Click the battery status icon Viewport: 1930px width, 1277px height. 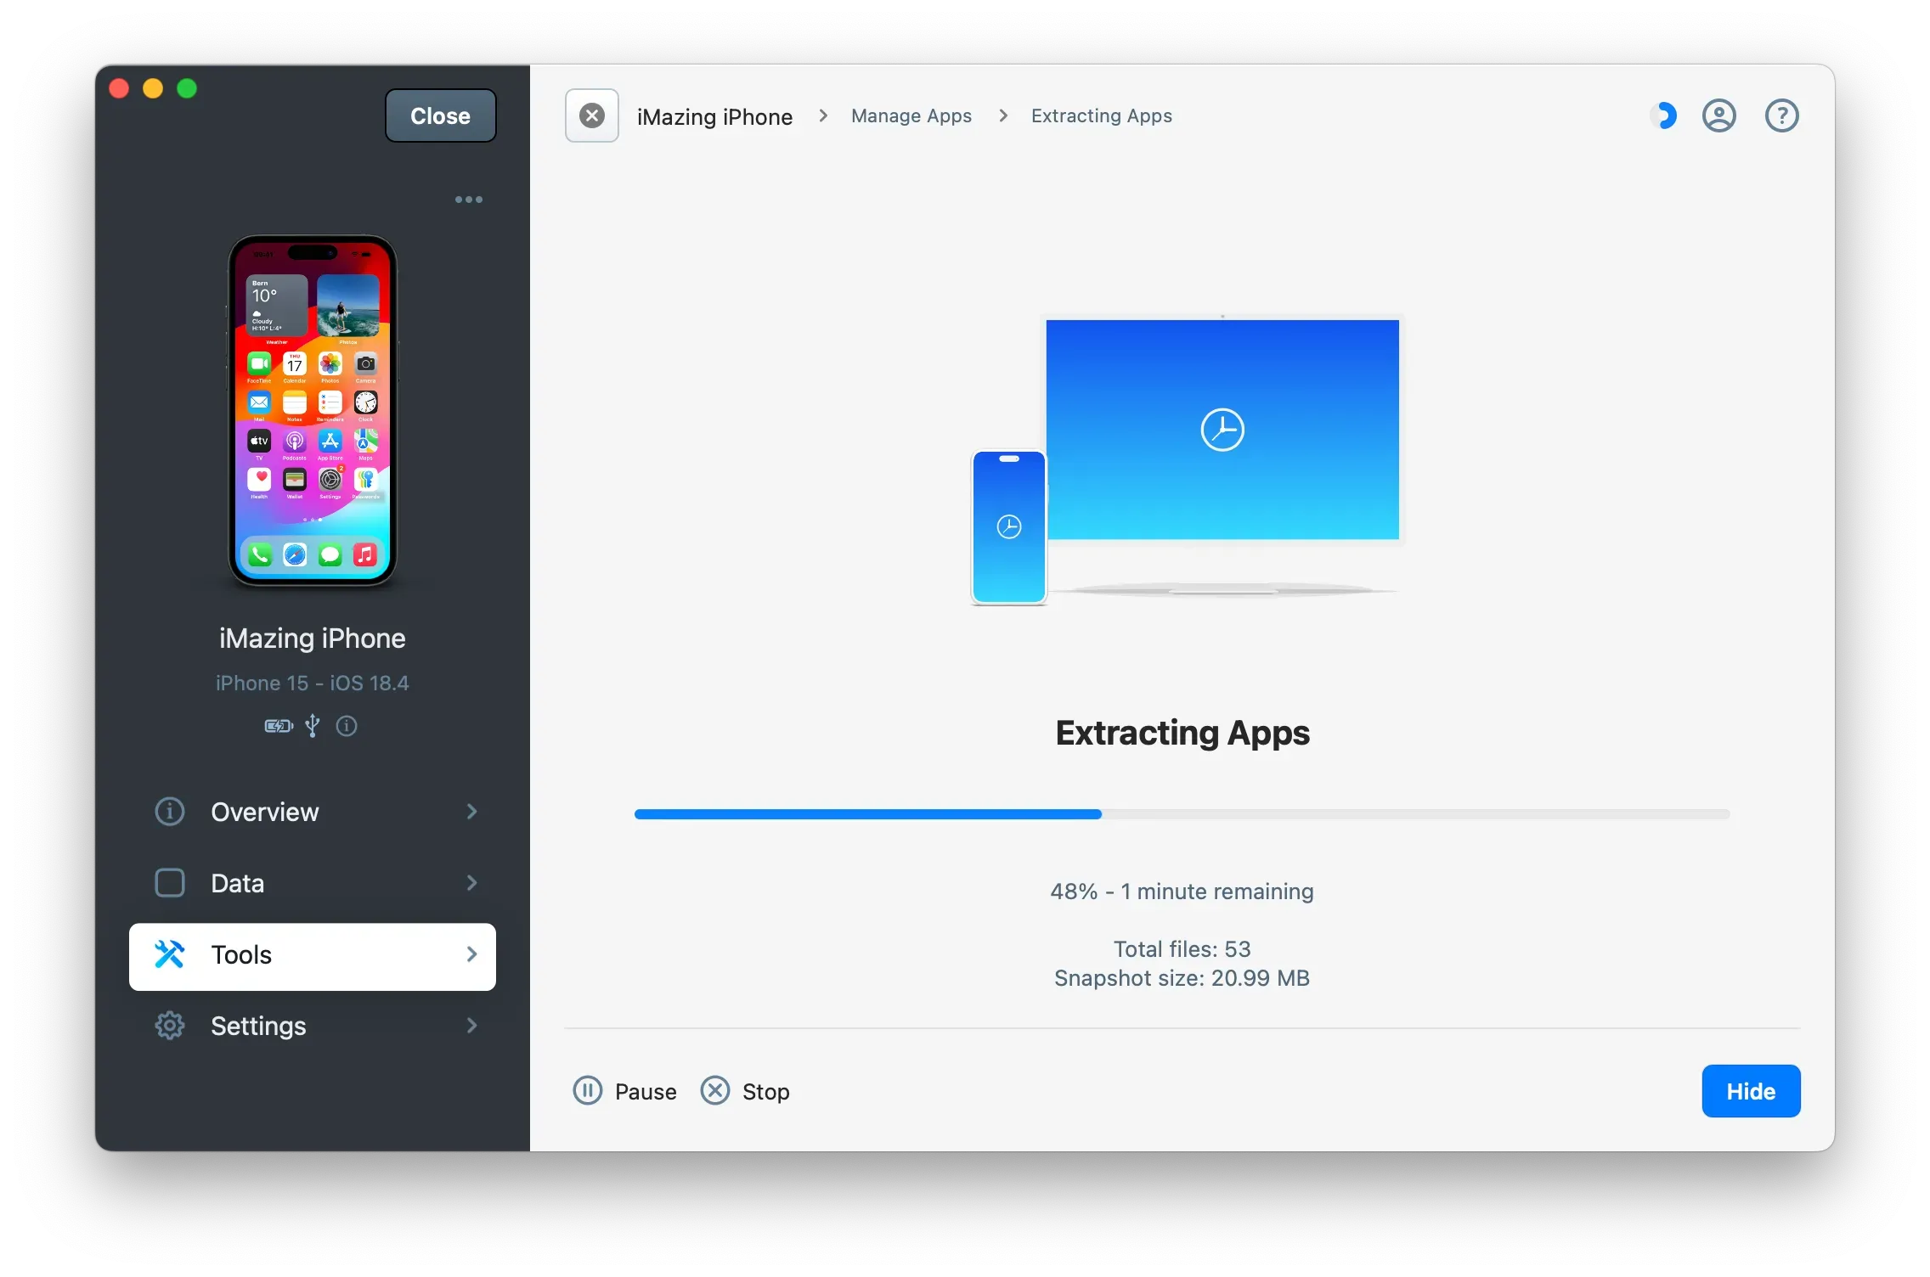pyautogui.click(x=277, y=726)
